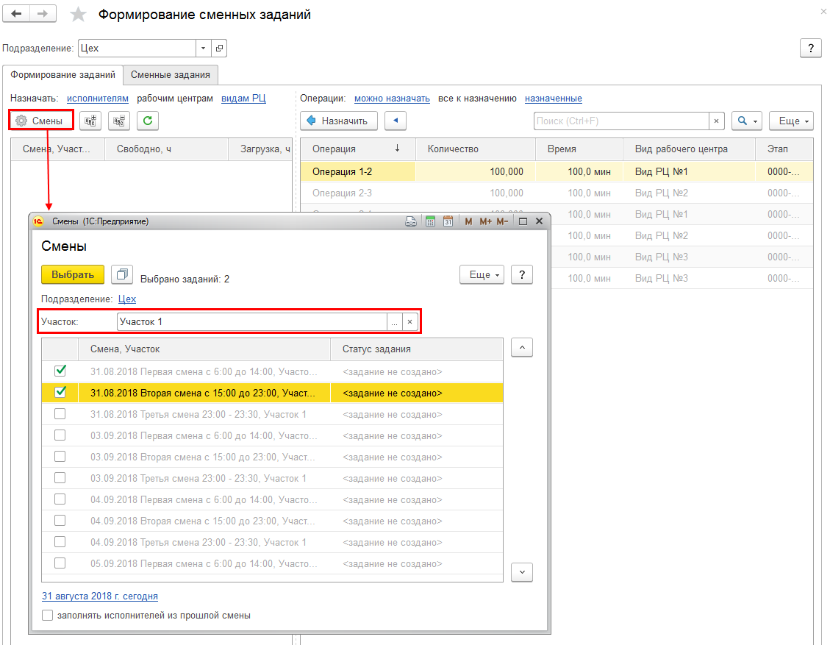Click the Количество column header
Screen dimensions: 830x645
[x=476, y=149]
